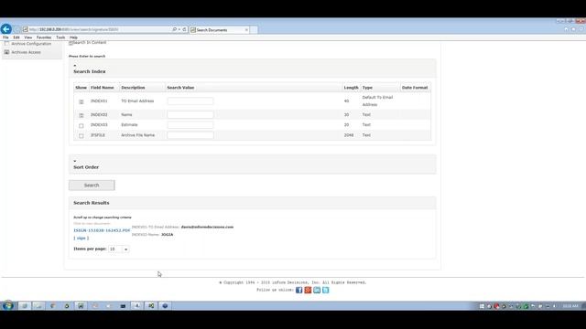Click the Name search value field

click(190, 114)
